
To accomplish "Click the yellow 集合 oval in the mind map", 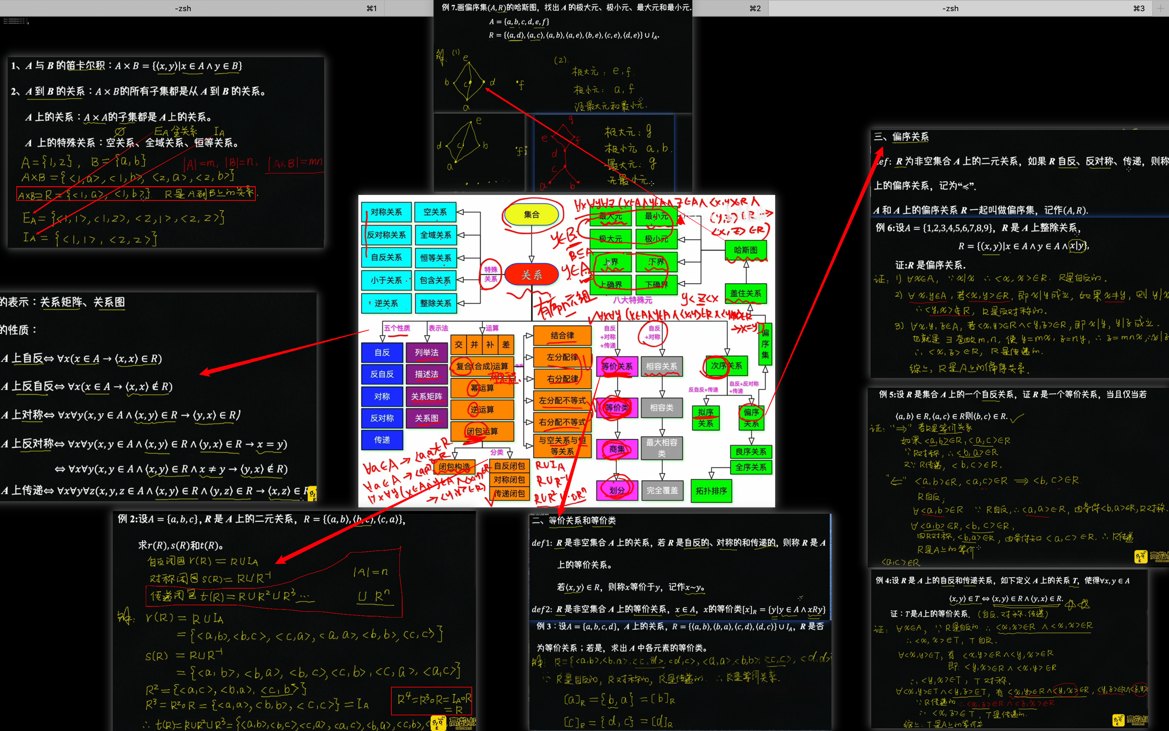I will 531,214.
